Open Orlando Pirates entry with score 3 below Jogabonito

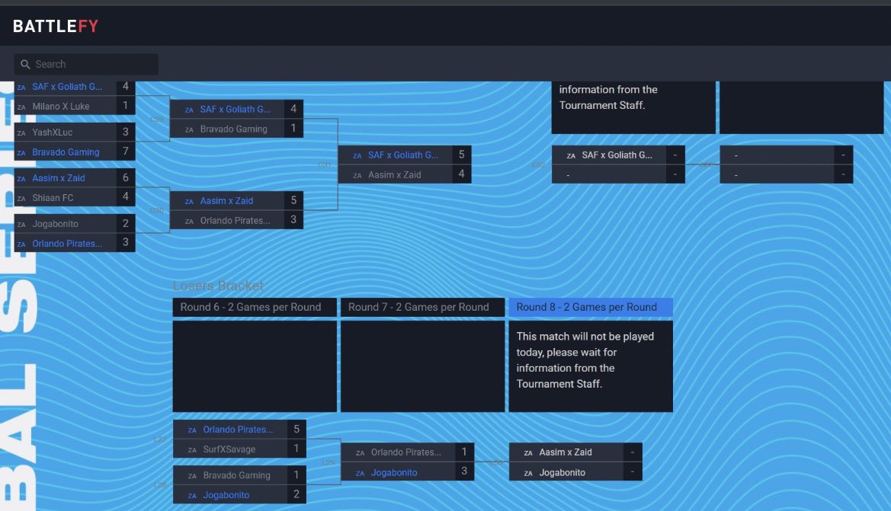[75, 243]
